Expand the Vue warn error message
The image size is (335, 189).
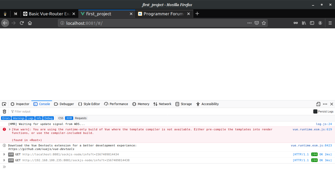pyautogui.click(x=10, y=129)
